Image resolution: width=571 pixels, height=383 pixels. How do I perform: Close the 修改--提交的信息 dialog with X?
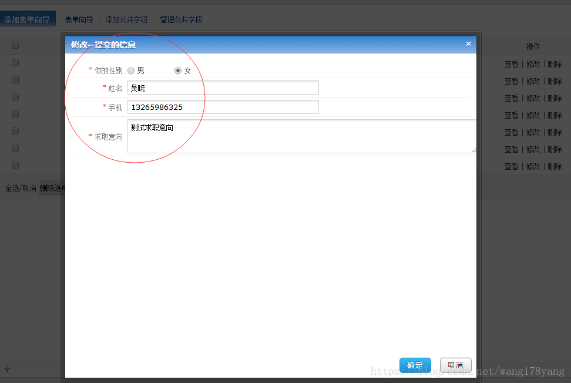pyautogui.click(x=468, y=44)
